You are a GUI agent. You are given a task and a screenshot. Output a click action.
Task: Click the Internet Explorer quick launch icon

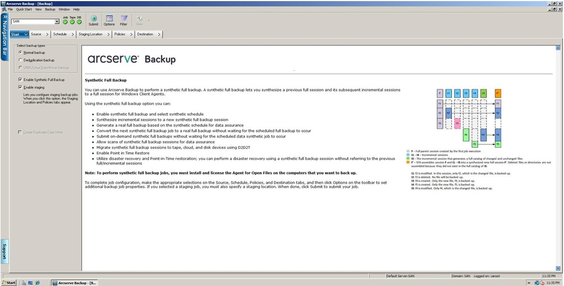pos(37,283)
